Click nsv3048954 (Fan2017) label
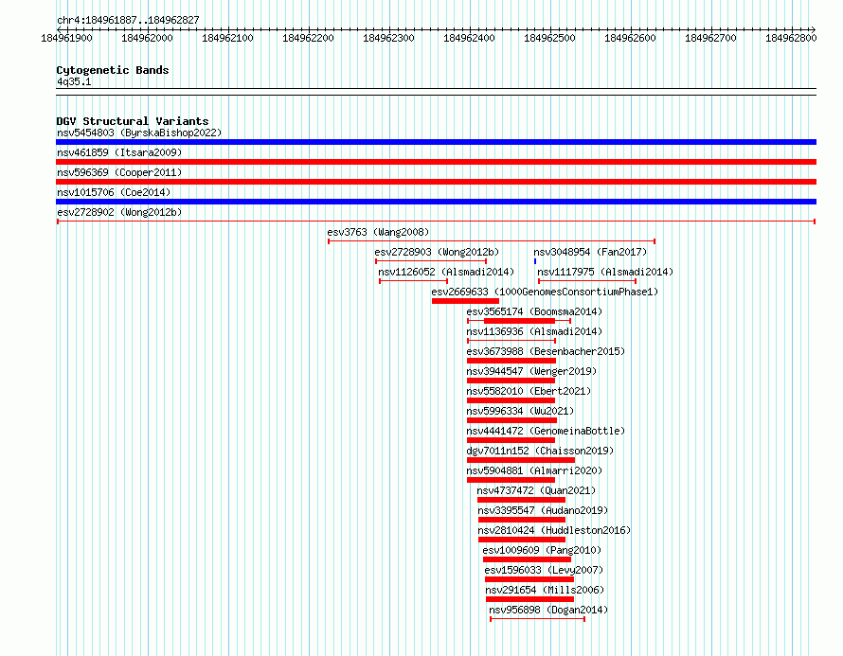 (590, 252)
